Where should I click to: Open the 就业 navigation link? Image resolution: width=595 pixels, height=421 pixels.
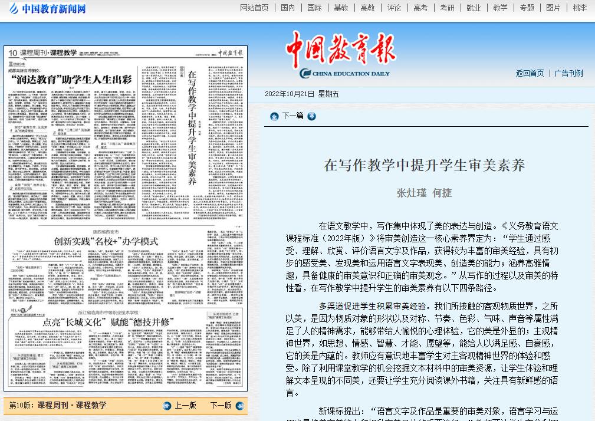click(x=474, y=8)
